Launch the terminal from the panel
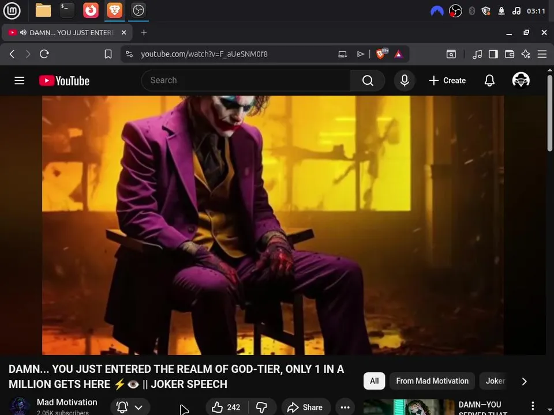The width and height of the screenshot is (554, 415). [x=67, y=10]
